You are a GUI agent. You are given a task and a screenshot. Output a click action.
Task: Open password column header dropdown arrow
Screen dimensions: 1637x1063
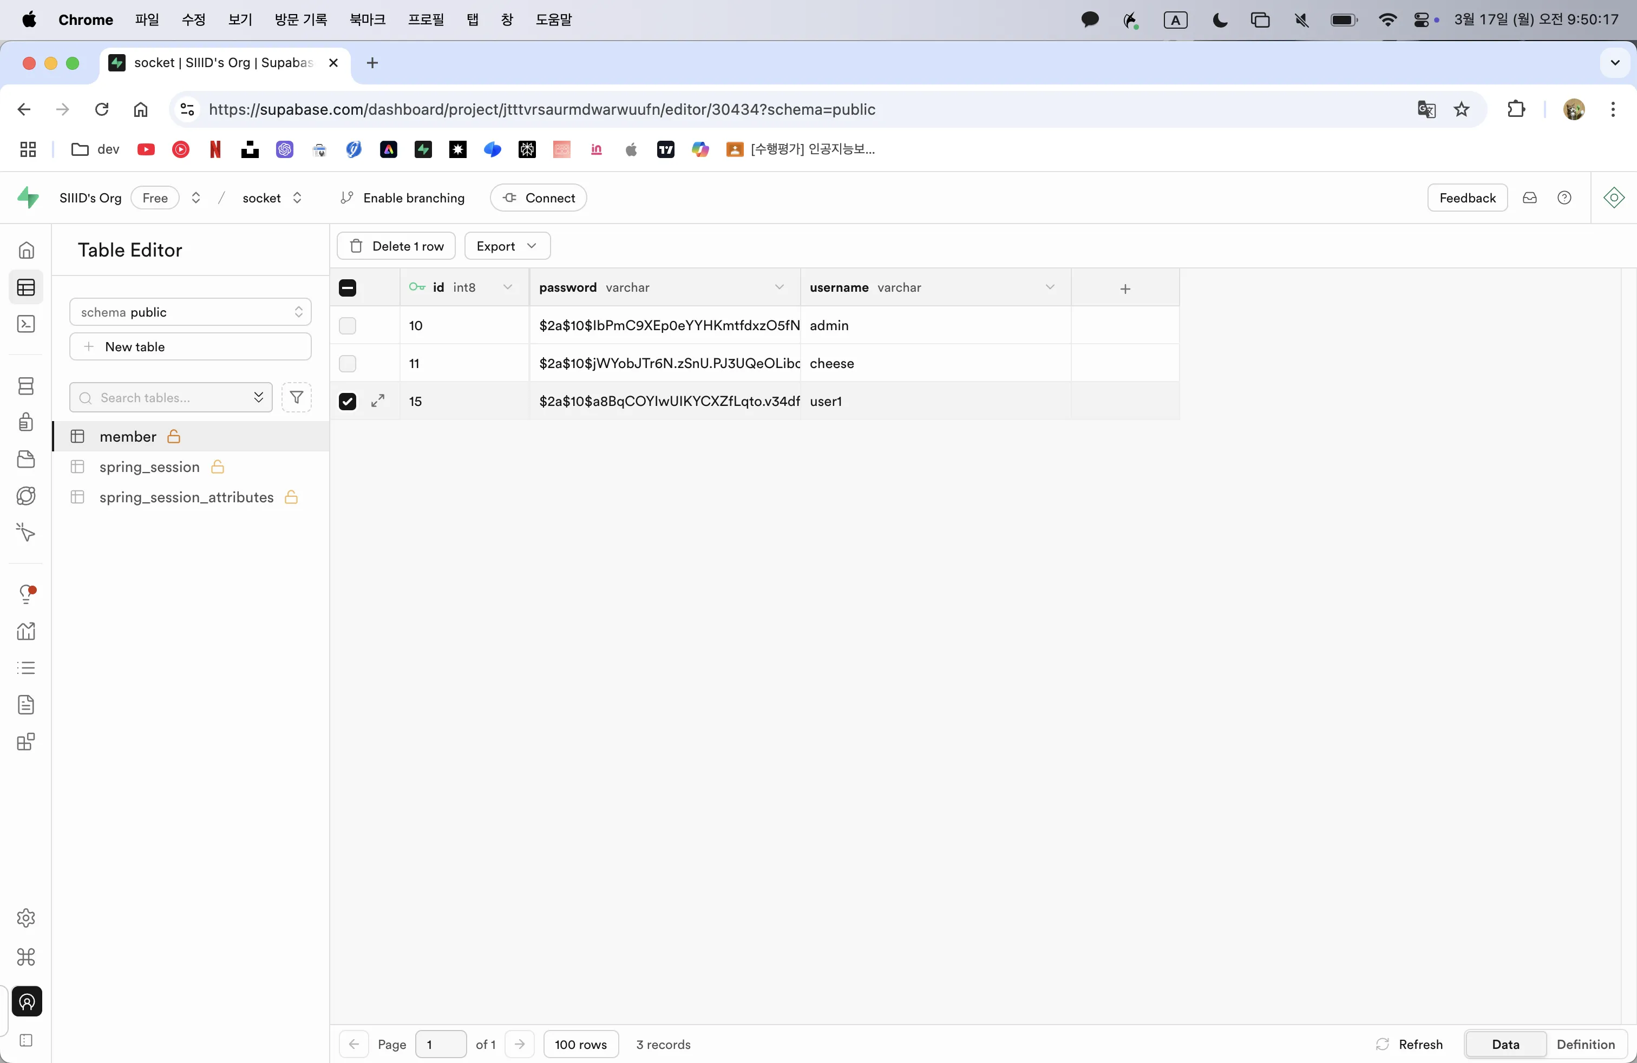coord(778,287)
